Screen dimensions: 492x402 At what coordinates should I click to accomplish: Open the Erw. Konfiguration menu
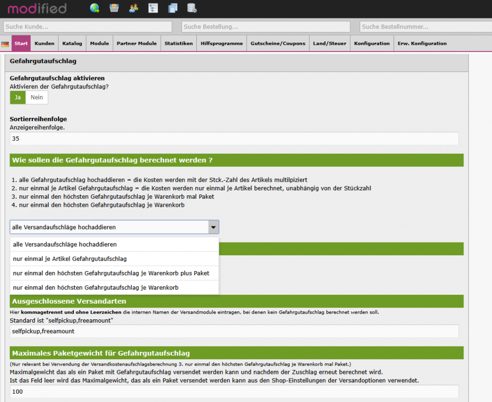pos(422,43)
